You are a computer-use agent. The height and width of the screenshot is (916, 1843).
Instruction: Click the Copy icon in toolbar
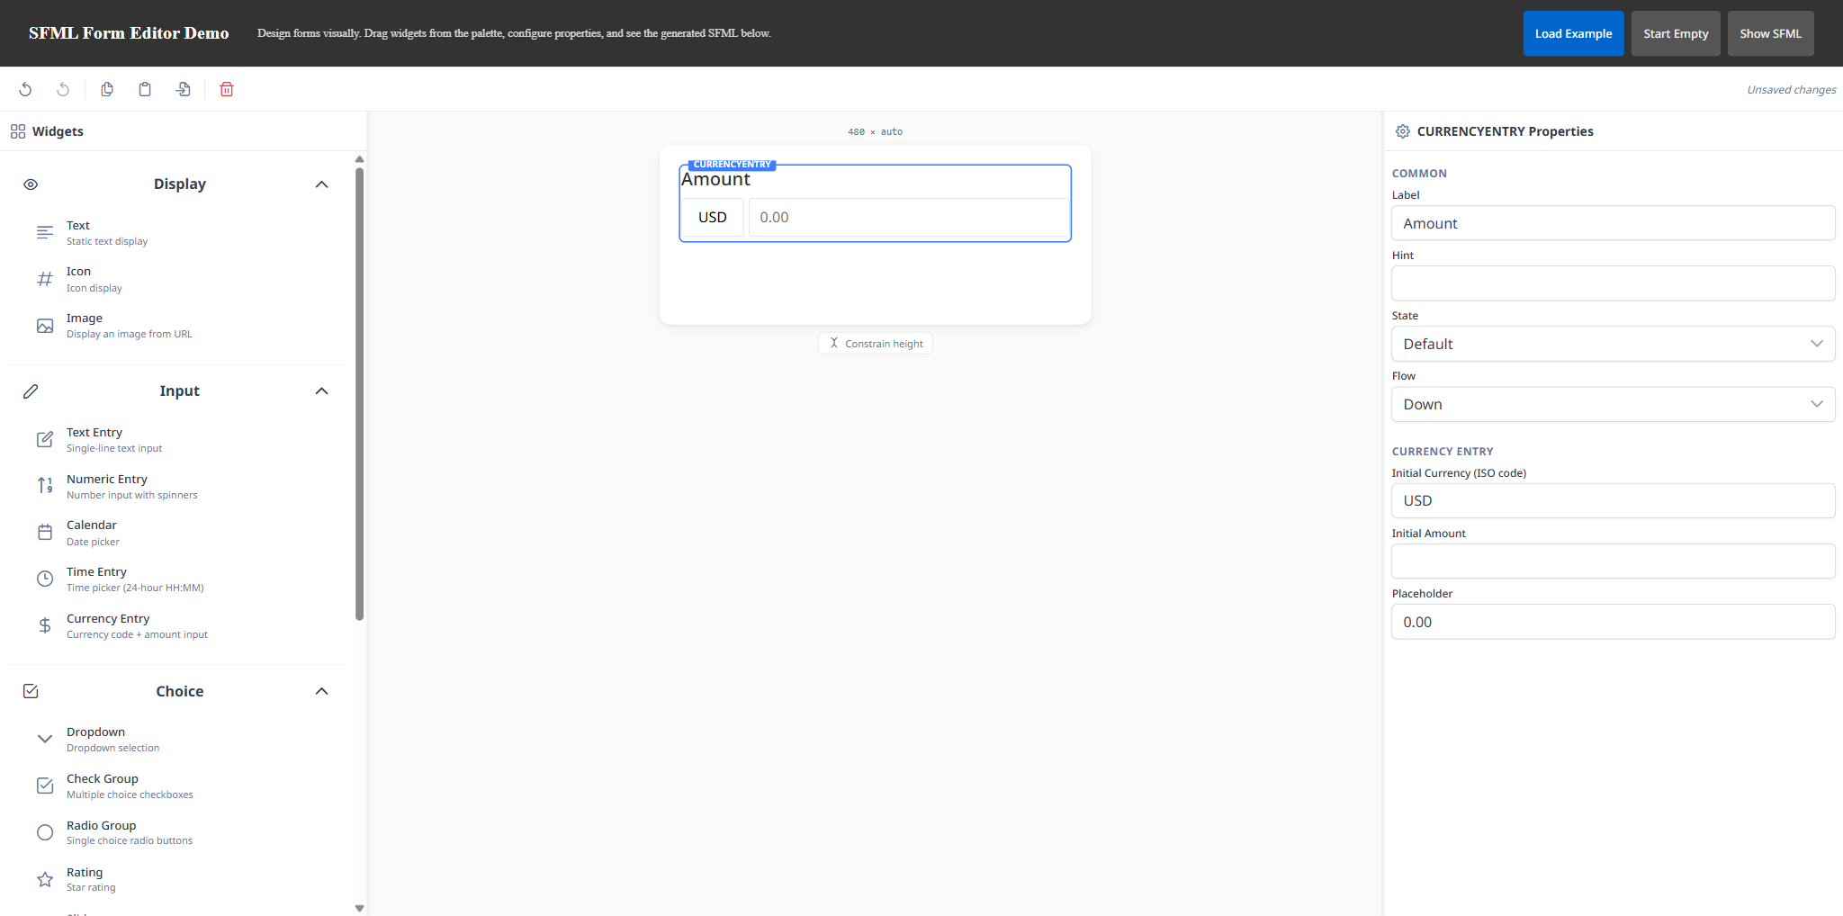click(x=107, y=89)
